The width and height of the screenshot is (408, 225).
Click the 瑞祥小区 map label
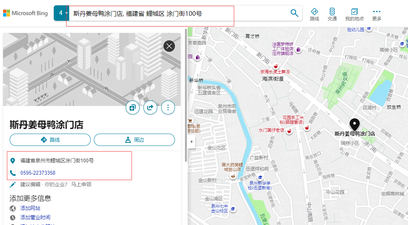coord(350,143)
